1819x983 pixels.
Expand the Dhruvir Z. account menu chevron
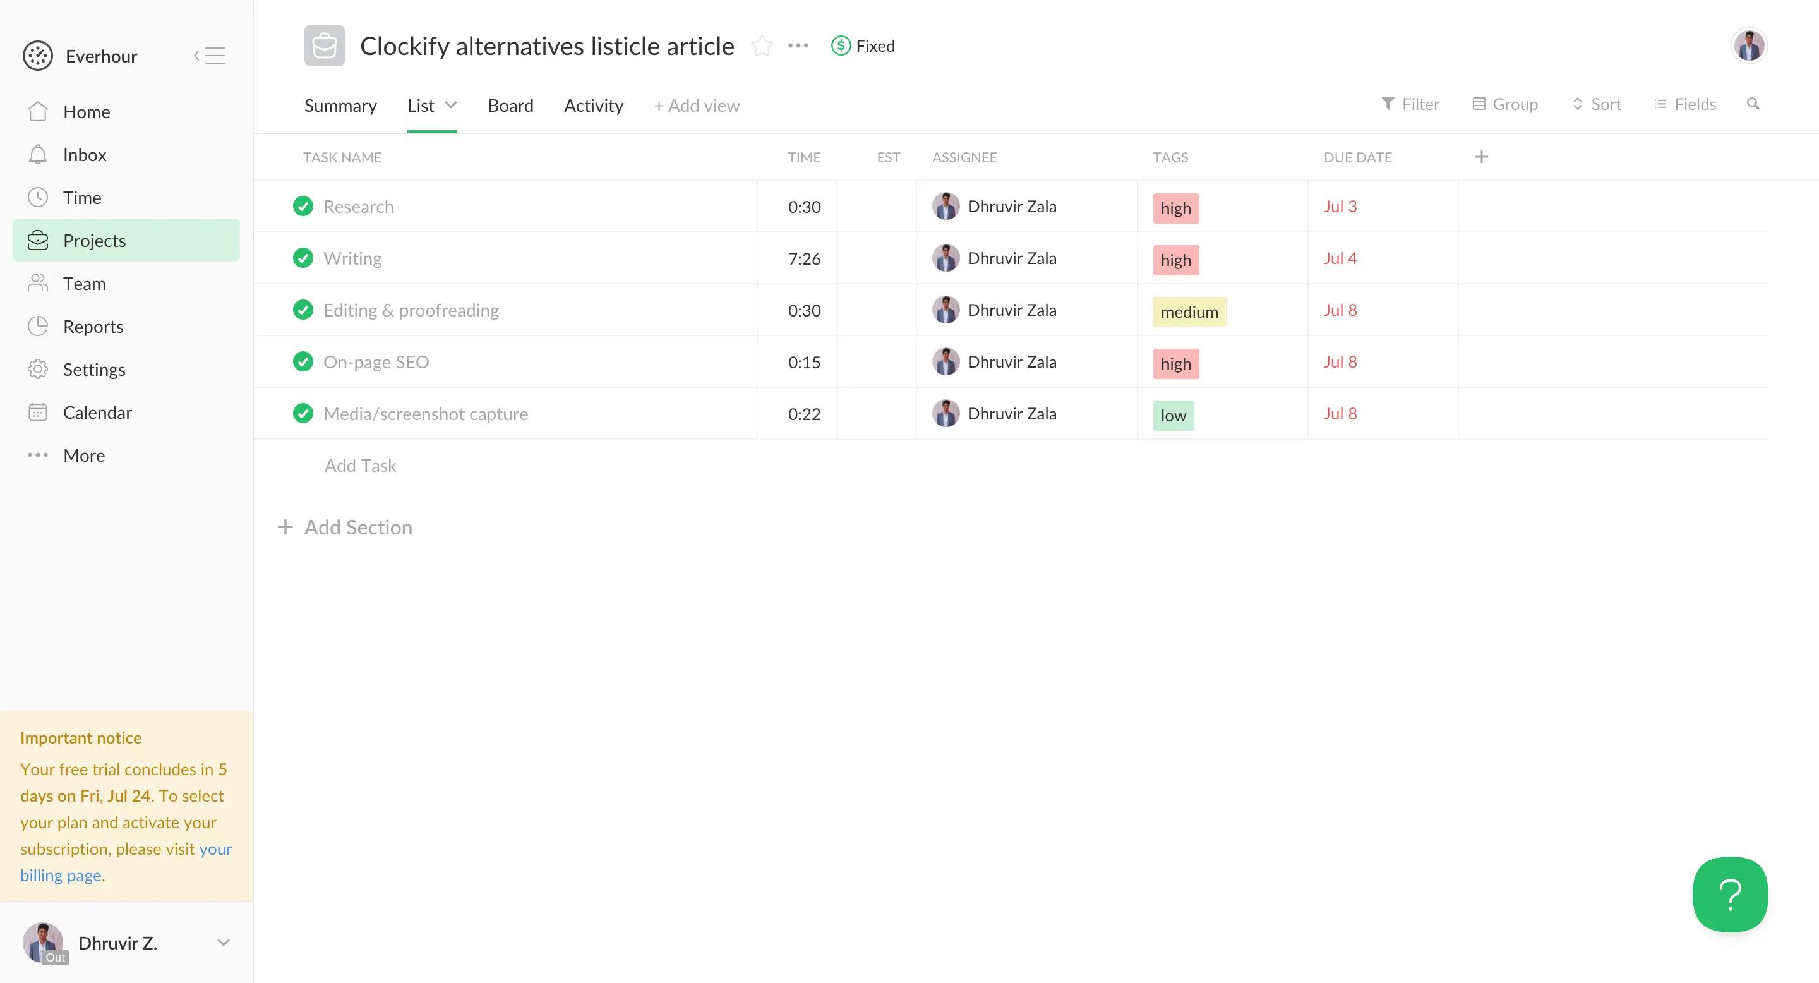pos(223,943)
